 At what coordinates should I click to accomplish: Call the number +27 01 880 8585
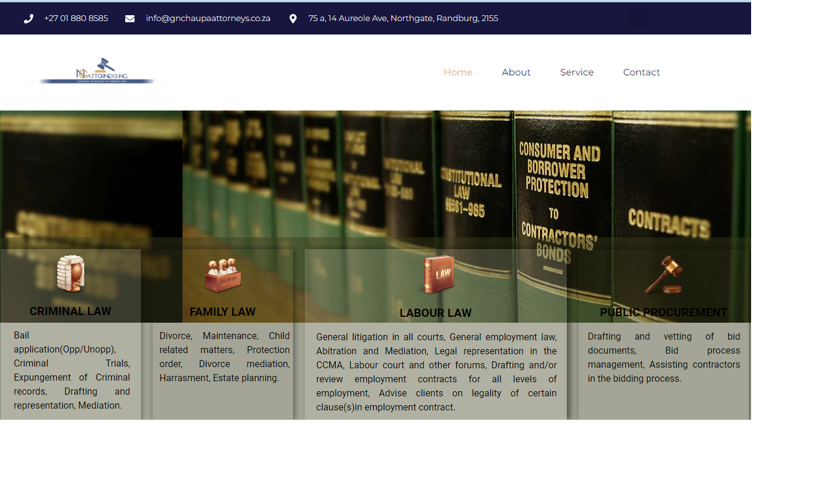[x=76, y=19]
